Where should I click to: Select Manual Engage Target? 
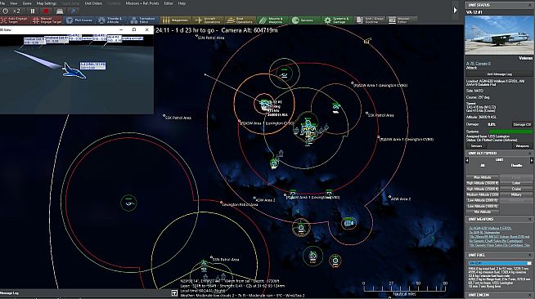[x=47, y=20]
